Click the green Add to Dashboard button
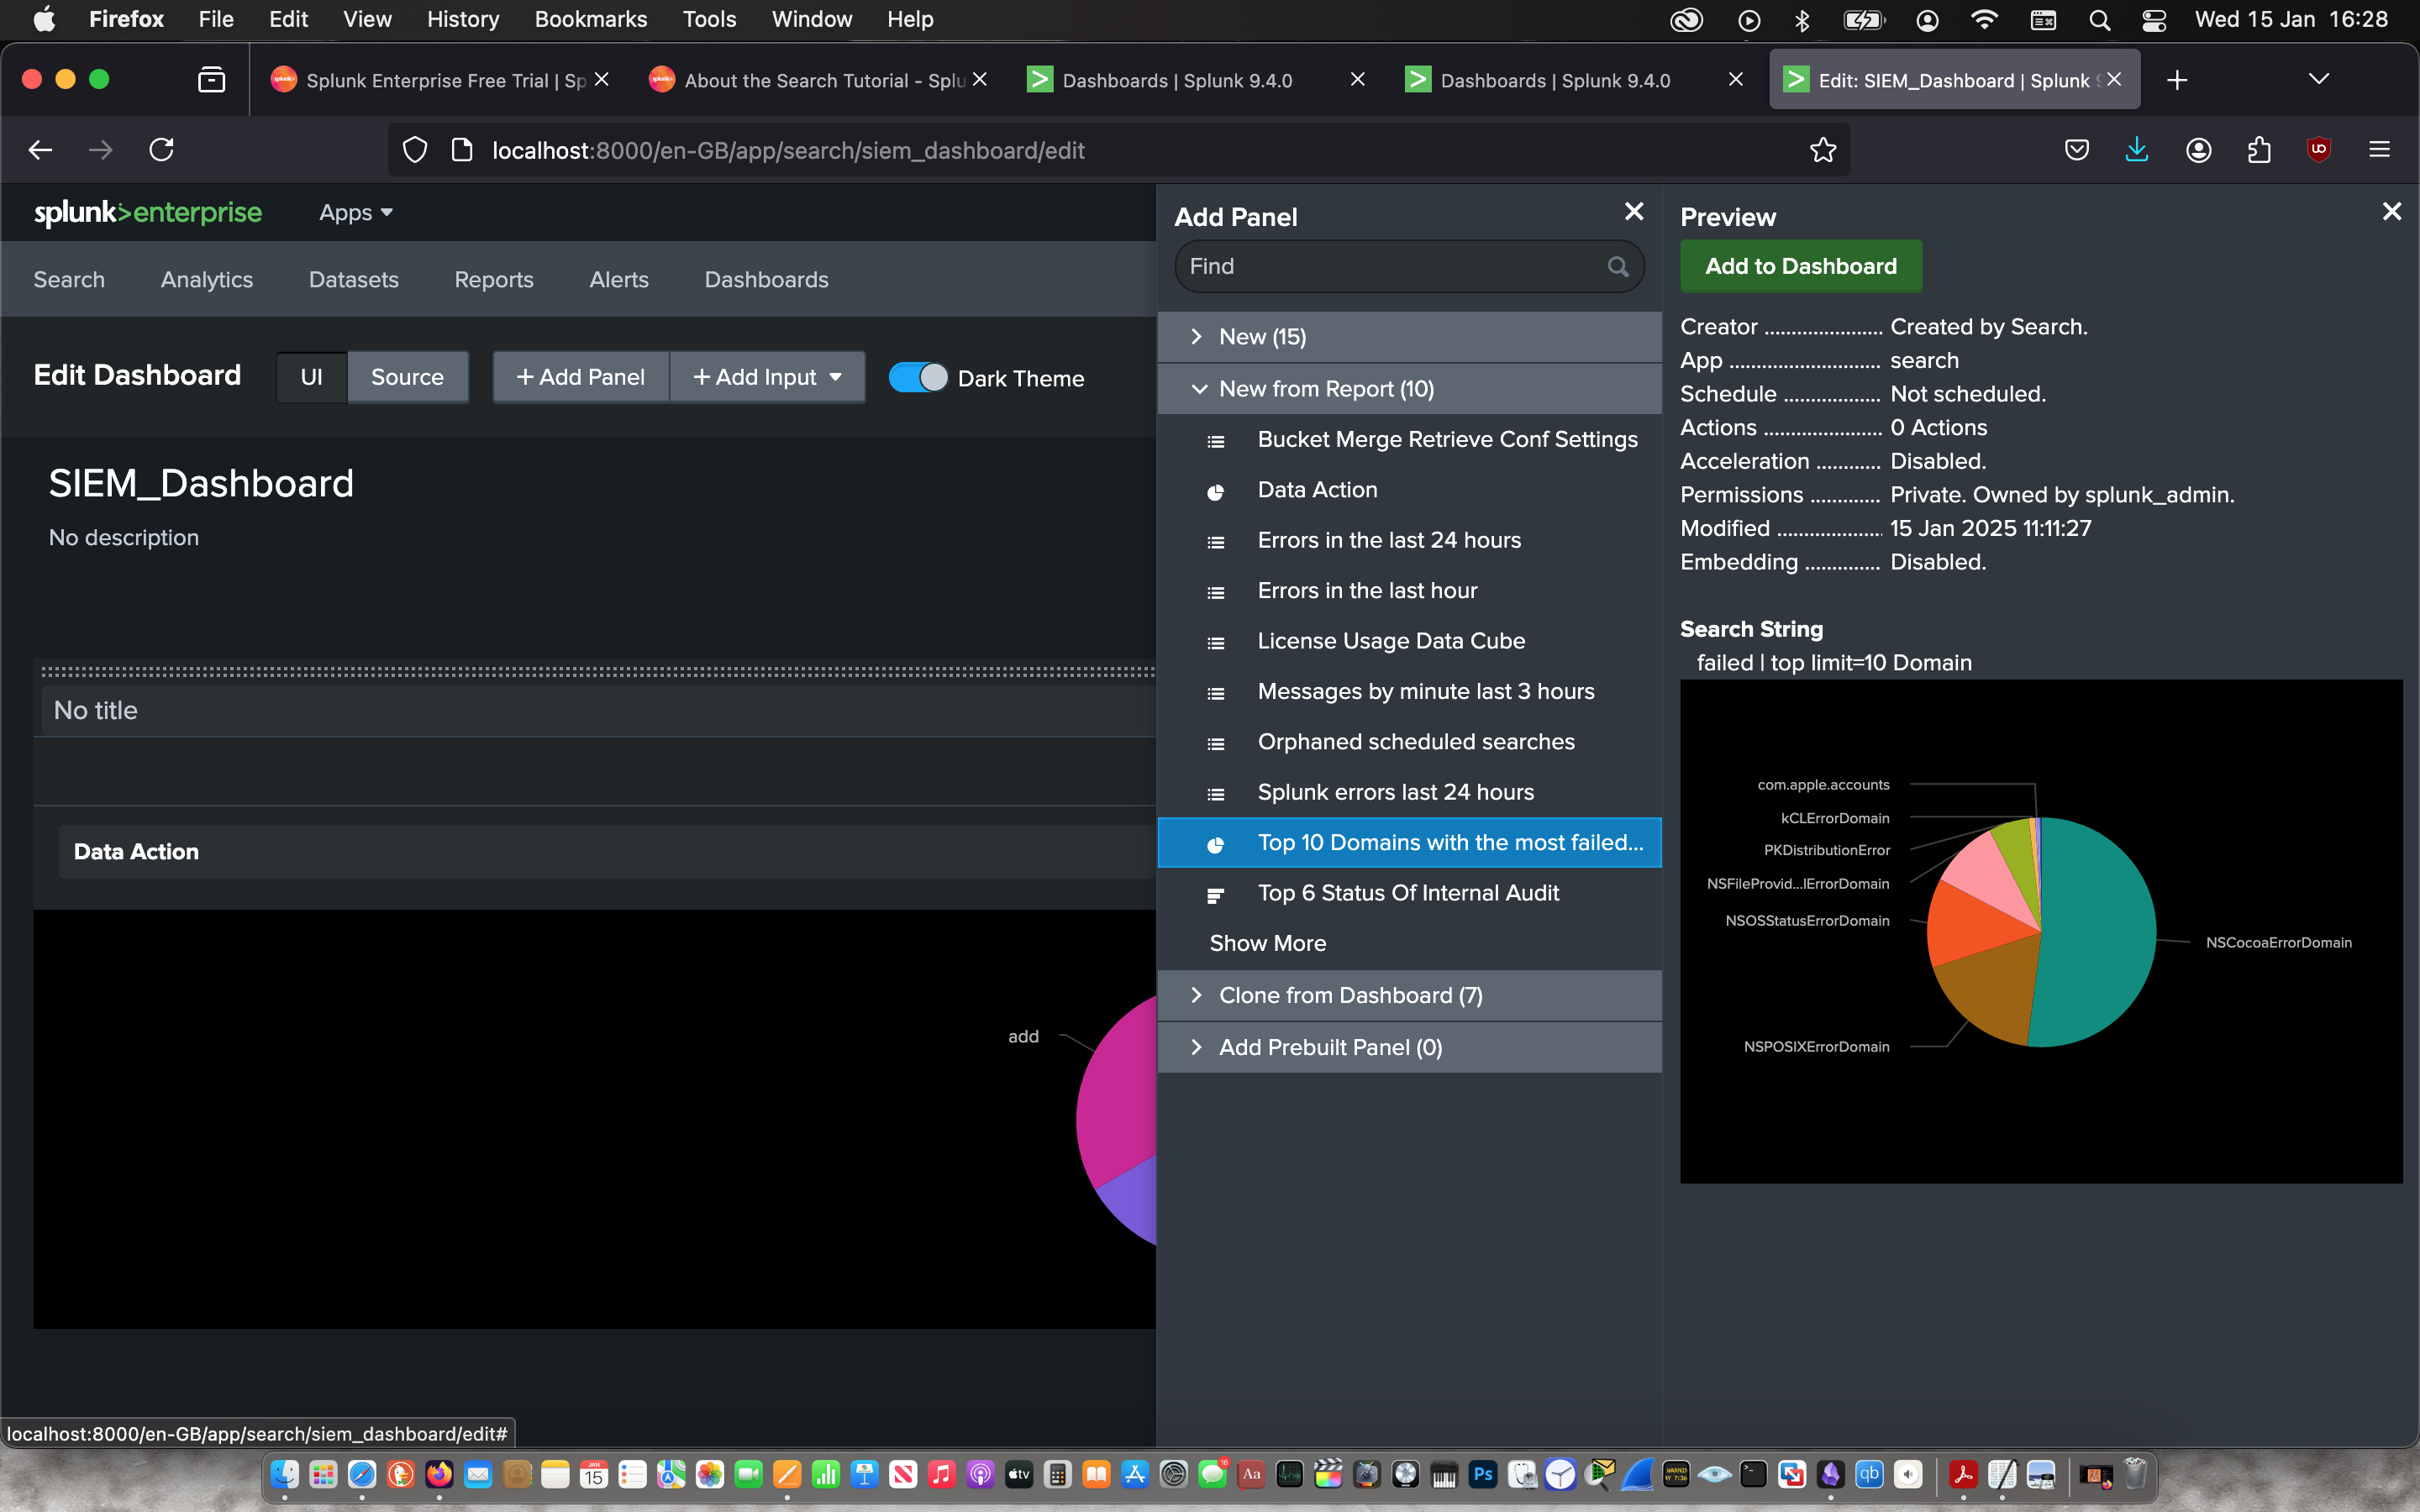This screenshot has width=2420, height=1512. (x=1800, y=266)
